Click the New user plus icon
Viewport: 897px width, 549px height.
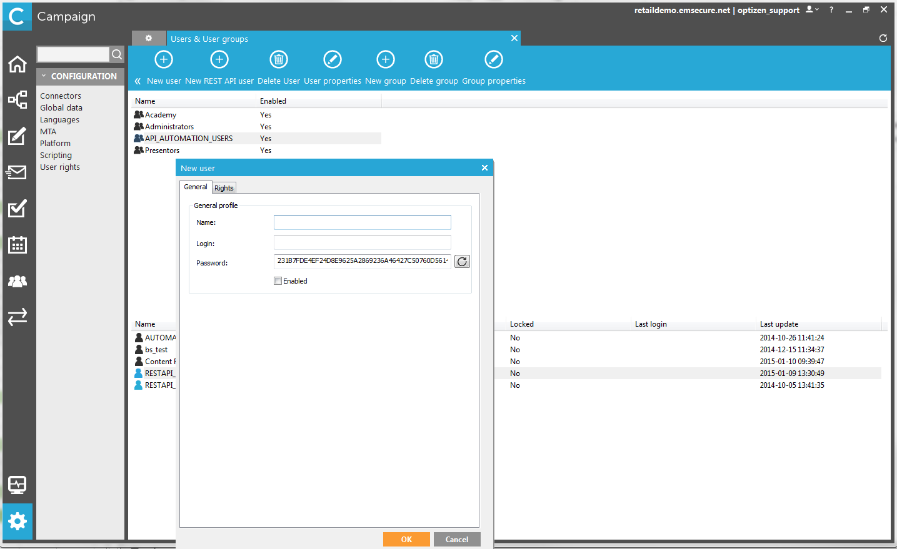(164, 60)
